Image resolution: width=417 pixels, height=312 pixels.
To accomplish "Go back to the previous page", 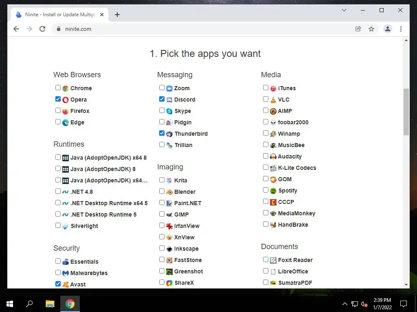I will click(16, 29).
